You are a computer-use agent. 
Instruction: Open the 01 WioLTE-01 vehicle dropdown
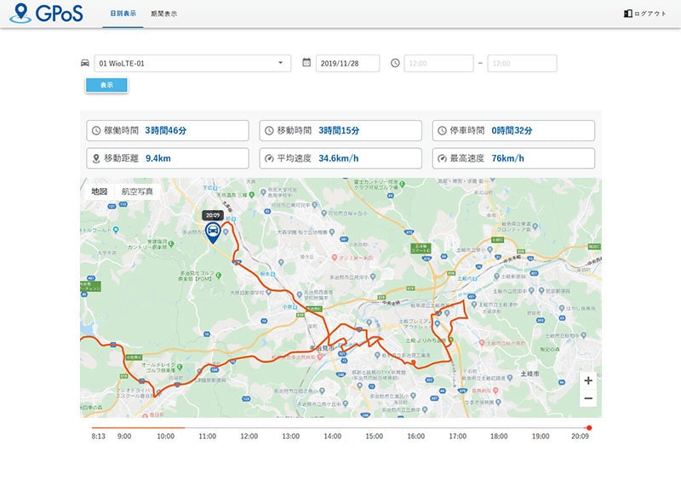pyautogui.click(x=192, y=64)
